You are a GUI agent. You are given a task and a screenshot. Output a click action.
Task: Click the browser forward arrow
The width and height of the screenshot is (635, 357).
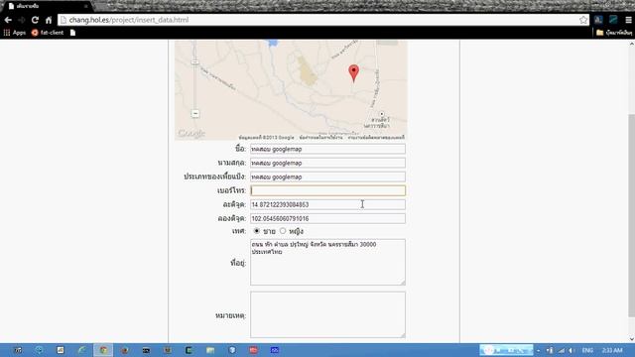22,20
